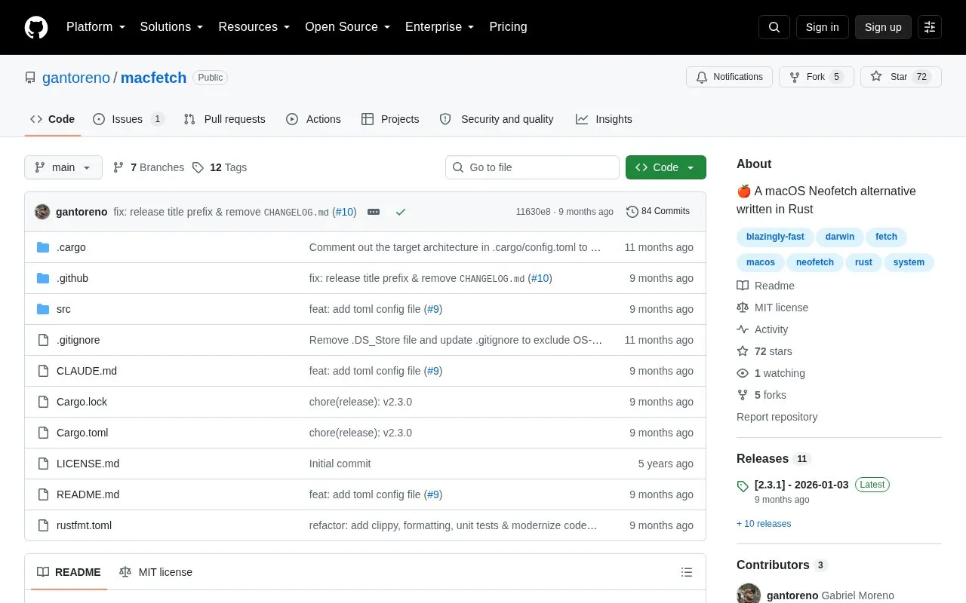Image resolution: width=966 pixels, height=603 pixels.
Task: Open the appearance settings icon button
Action: pyautogui.click(x=930, y=27)
